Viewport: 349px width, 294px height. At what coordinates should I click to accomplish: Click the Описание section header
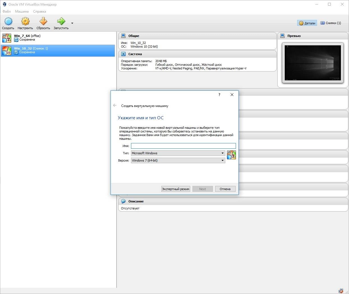click(233, 201)
